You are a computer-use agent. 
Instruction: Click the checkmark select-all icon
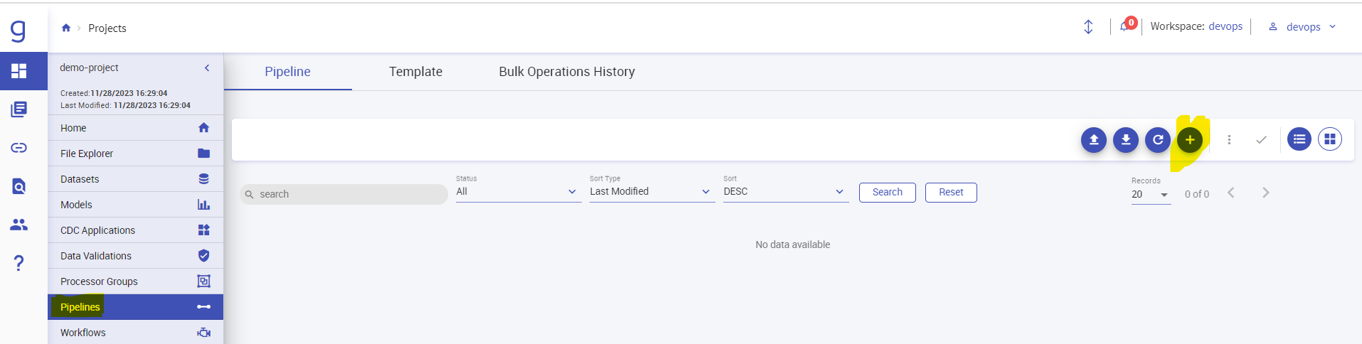(x=1261, y=140)
